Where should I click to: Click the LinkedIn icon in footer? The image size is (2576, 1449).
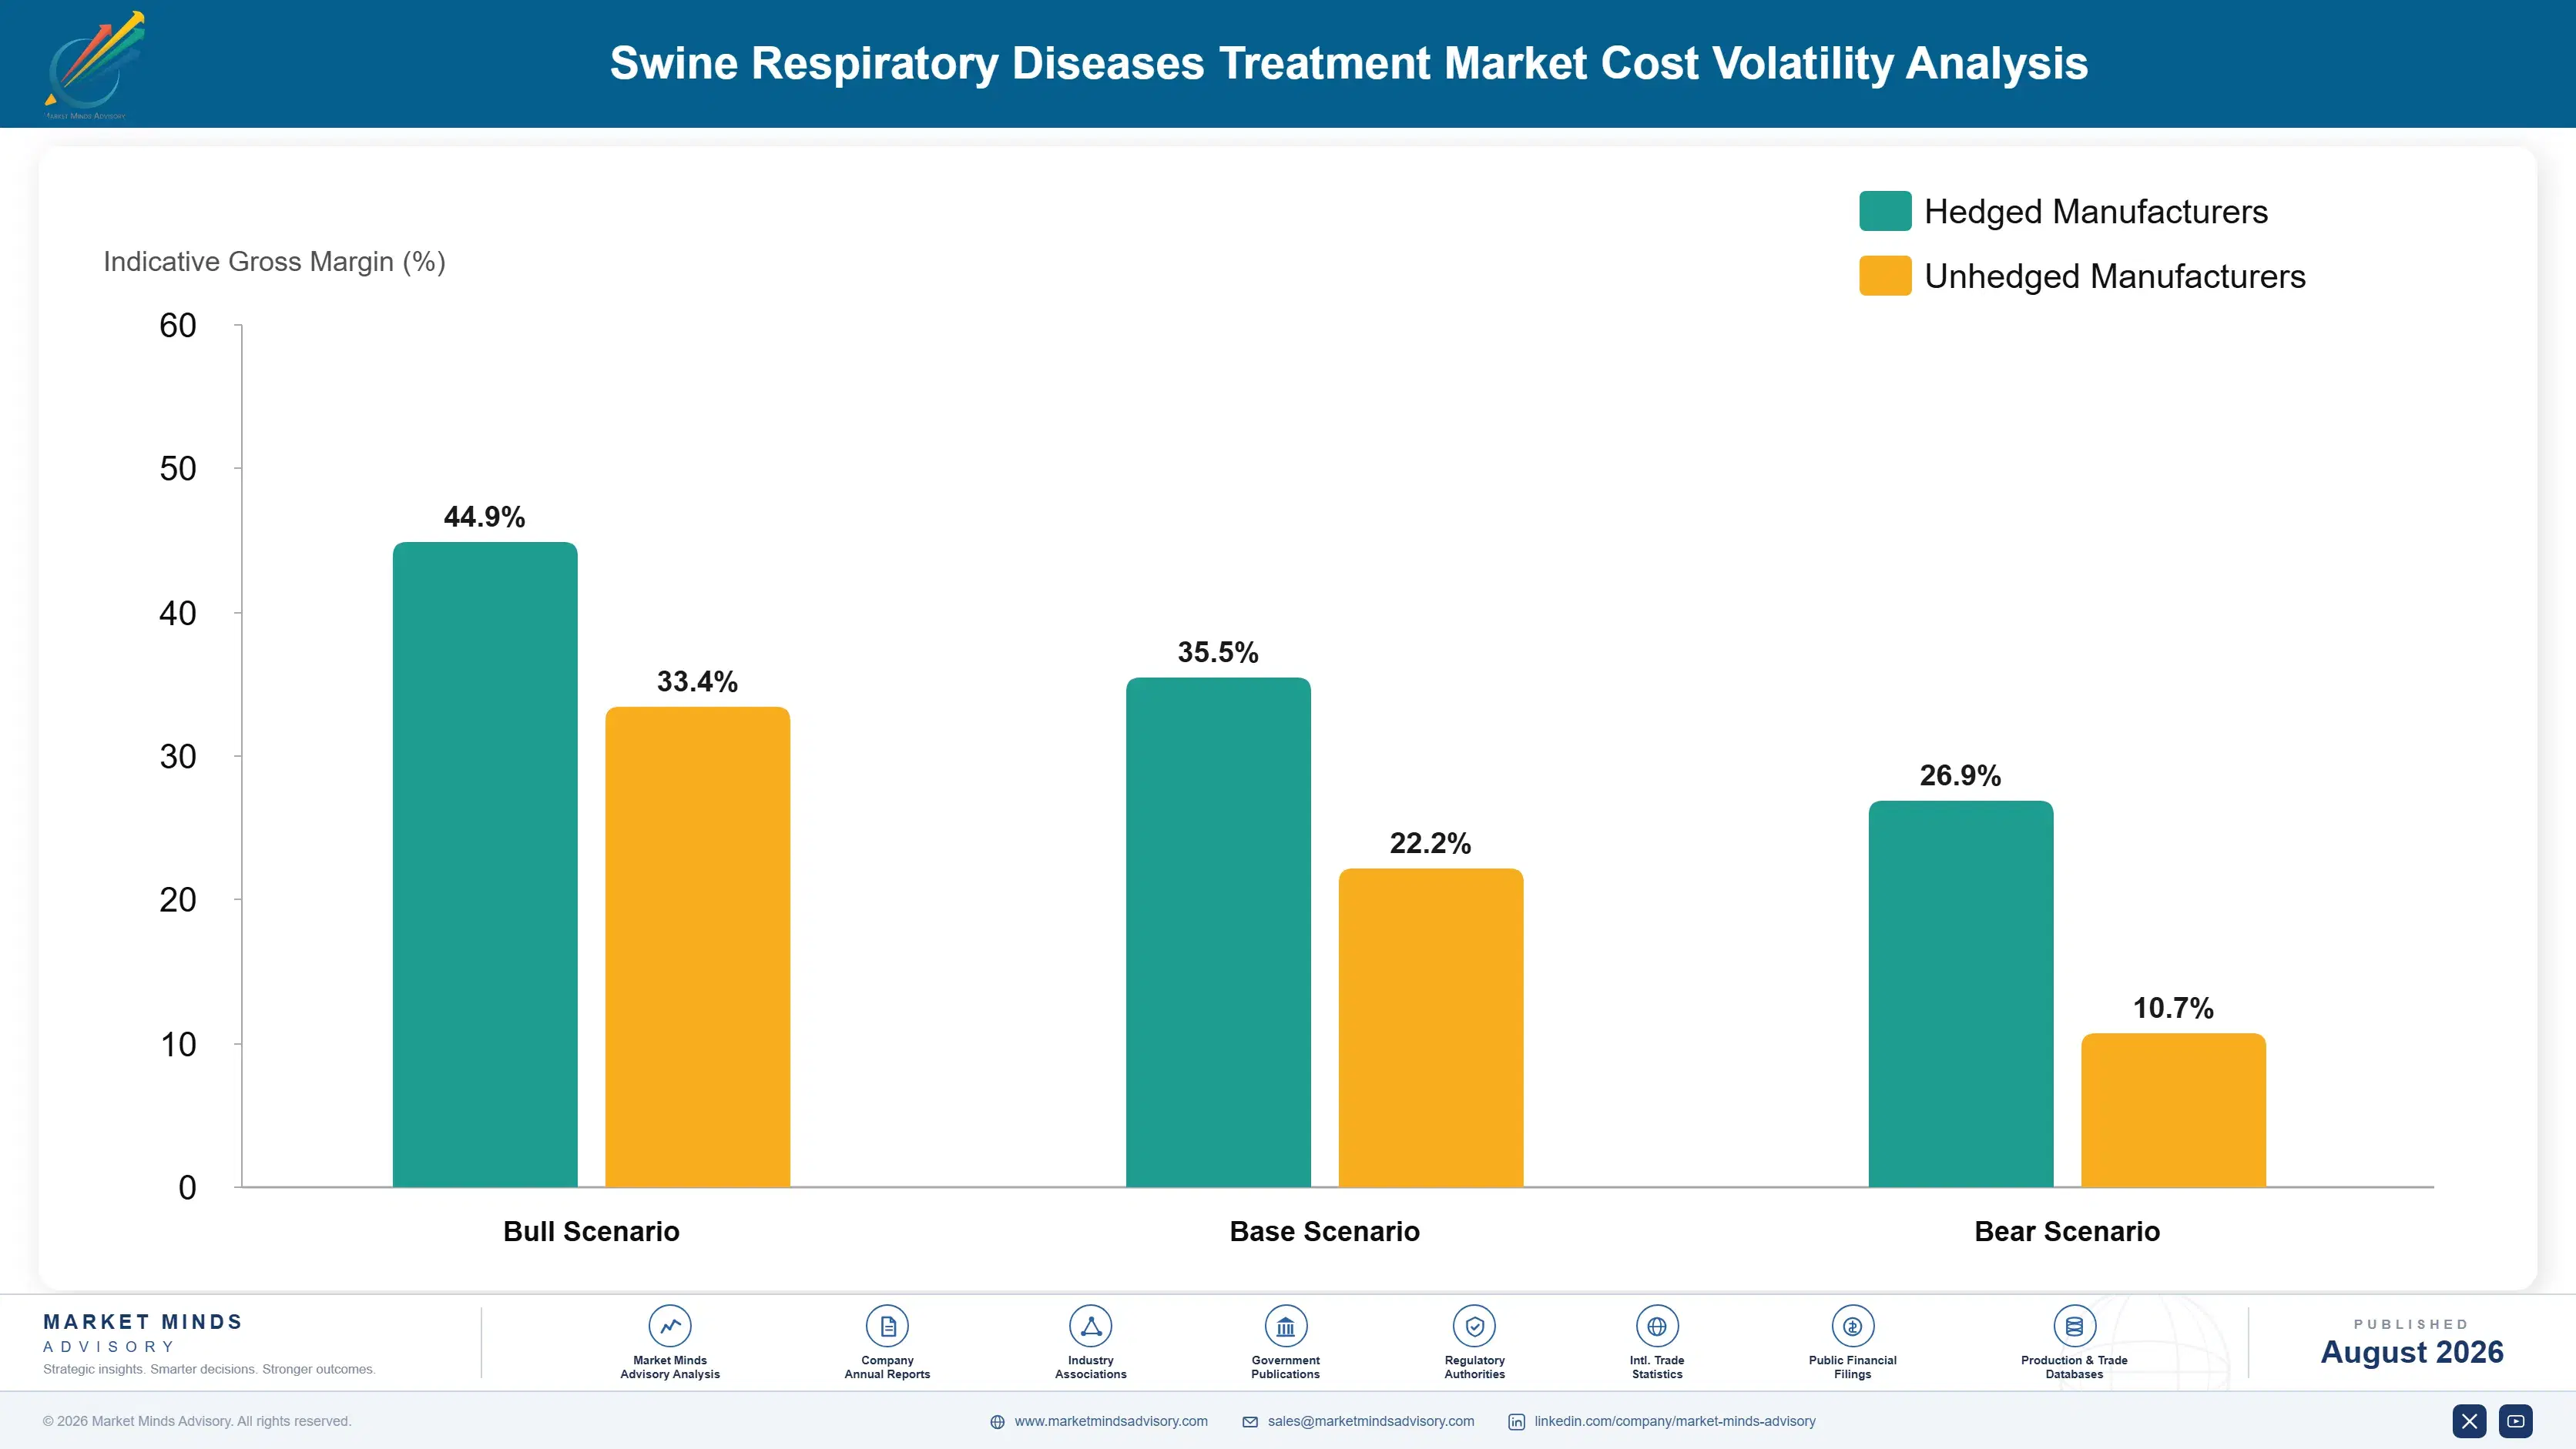[x=1516, y=1422]
